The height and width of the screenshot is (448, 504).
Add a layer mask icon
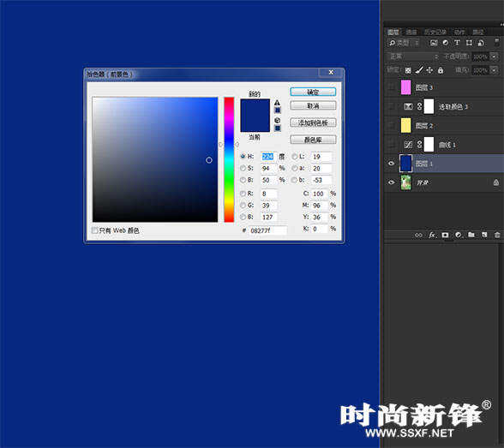[x=445, y=235]
